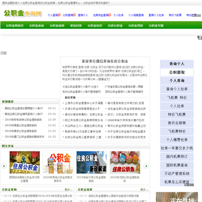Viewport: 202px width, 202px height.
Task: Click sidebar button 不动产管理系统
Action: point(177,173)
